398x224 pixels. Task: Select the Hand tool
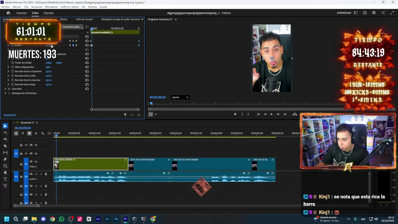pos(5,172)
